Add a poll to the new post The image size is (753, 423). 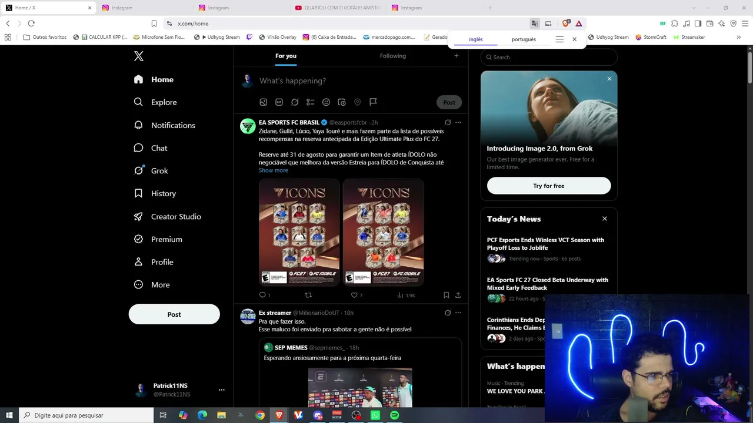click(x=311, y=102)
